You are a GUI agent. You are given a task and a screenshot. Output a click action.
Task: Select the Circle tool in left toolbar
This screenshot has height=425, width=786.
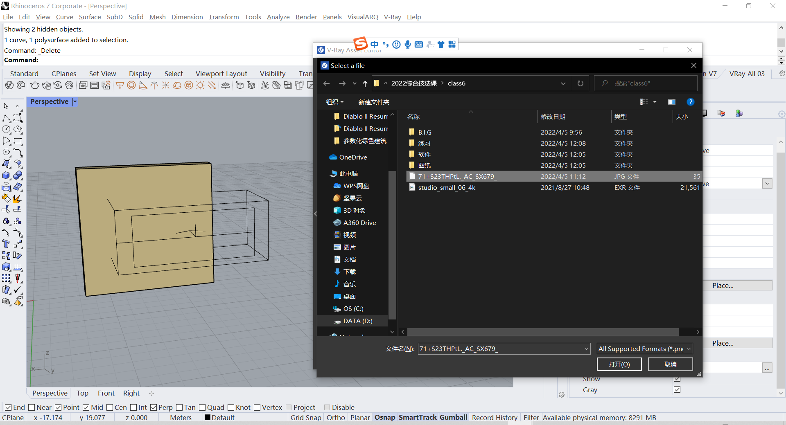pyautogui.click(x=6, y=129)
